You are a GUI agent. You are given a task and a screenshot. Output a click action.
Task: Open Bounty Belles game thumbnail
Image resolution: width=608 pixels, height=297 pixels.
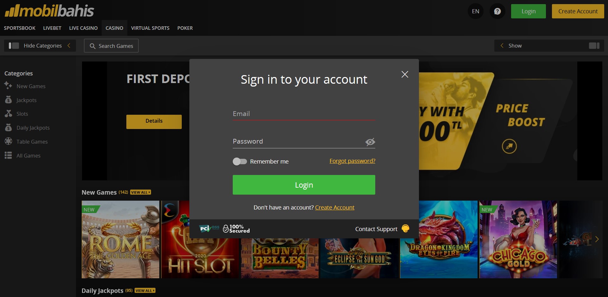(x=280, y=258)
